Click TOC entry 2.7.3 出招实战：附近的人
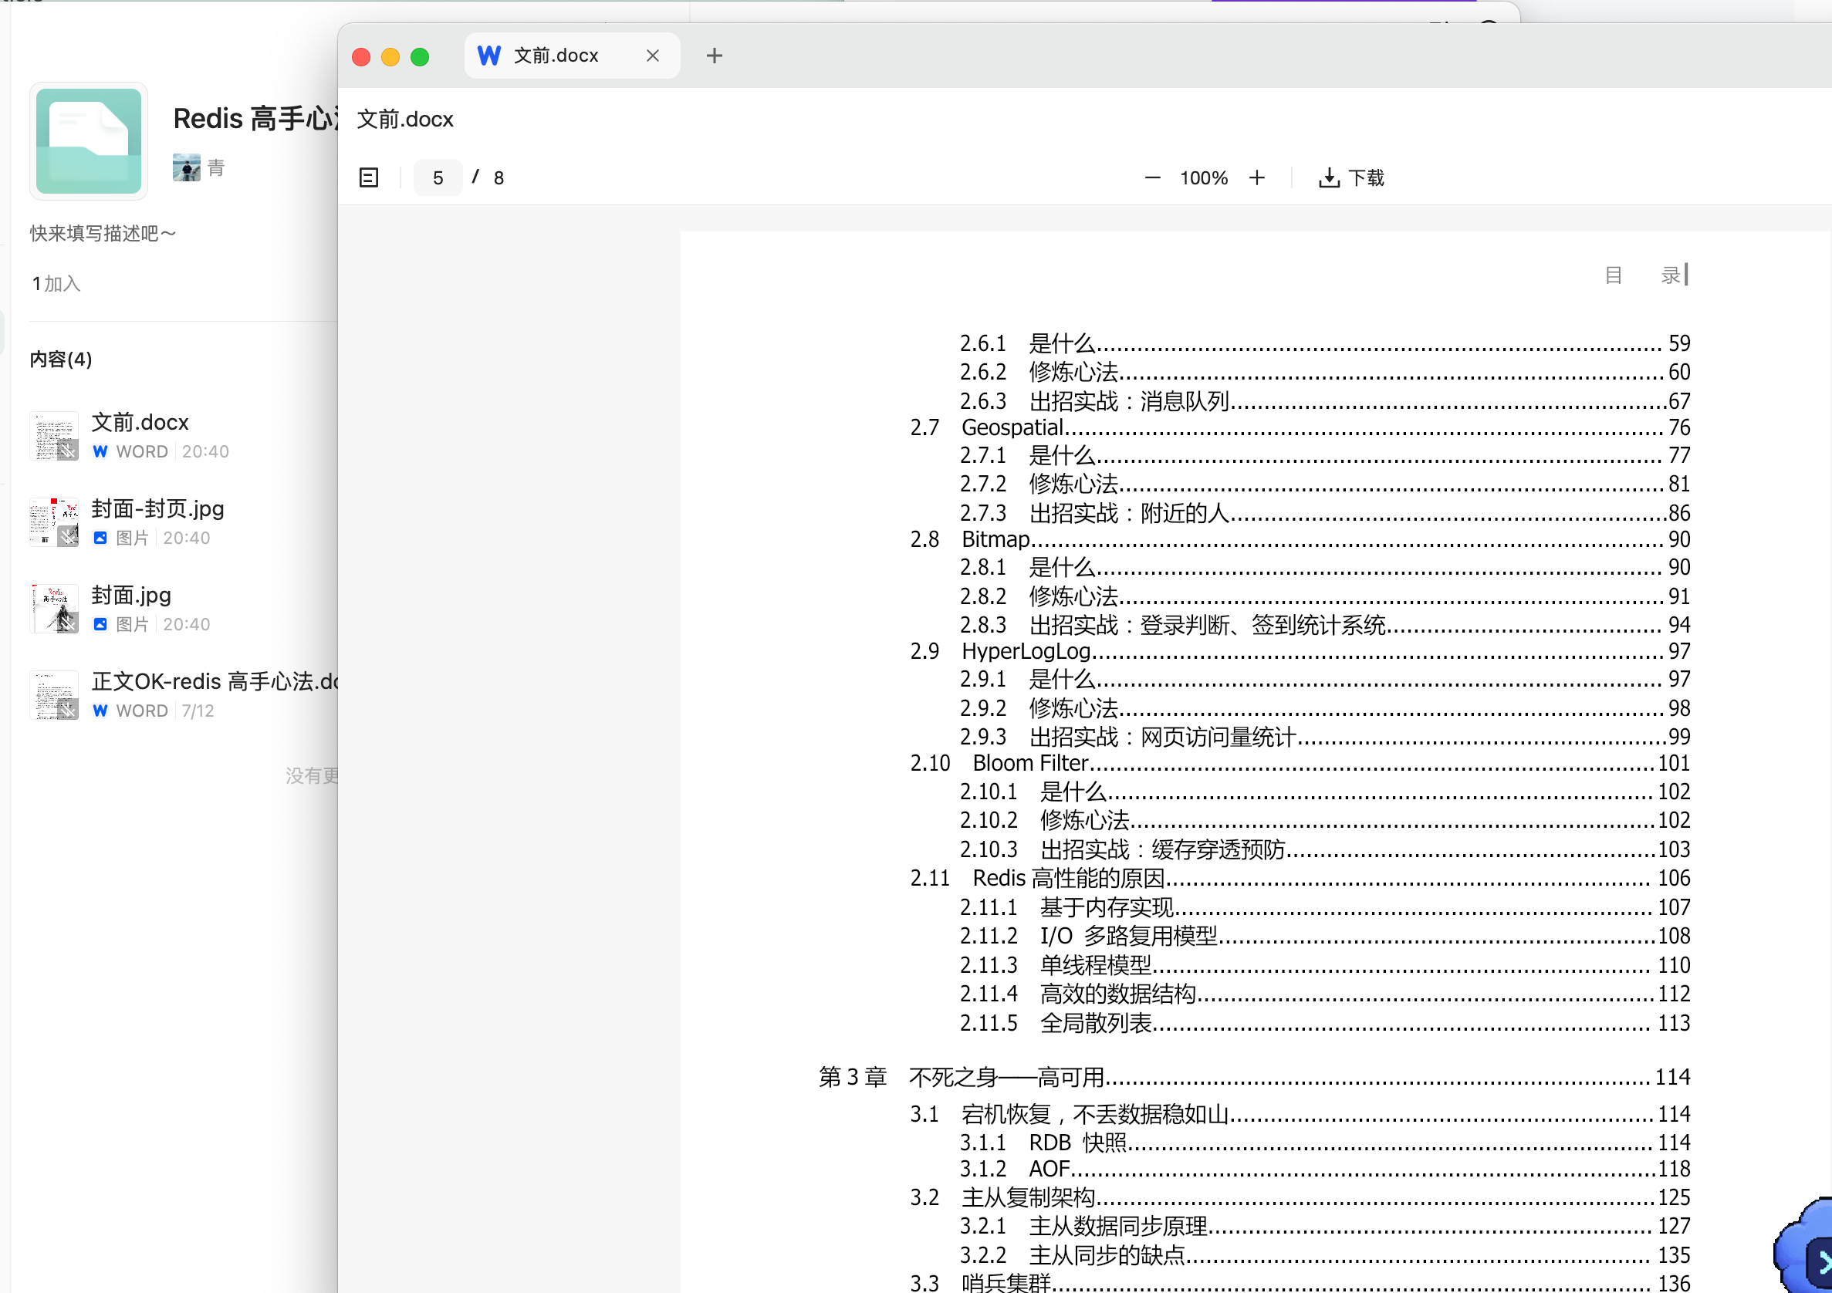 pos(1324,513)
